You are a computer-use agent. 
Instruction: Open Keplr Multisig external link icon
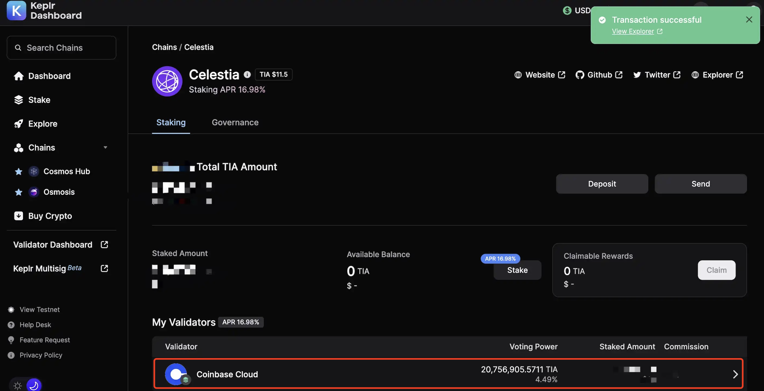pos(104,268)
